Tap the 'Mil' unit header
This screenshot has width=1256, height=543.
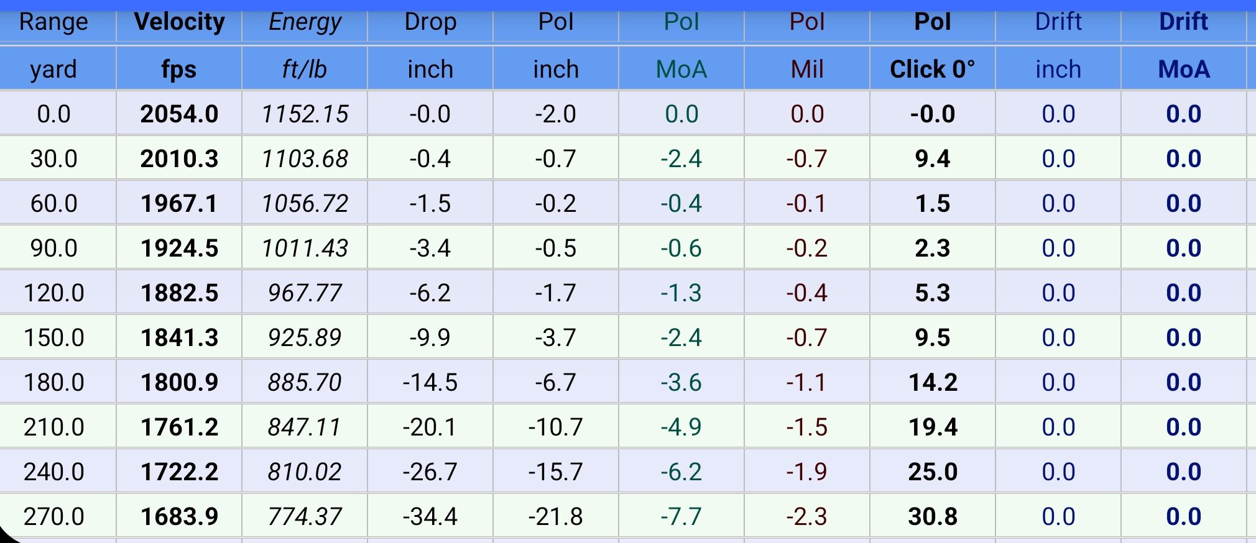click(x=806, y=69)
